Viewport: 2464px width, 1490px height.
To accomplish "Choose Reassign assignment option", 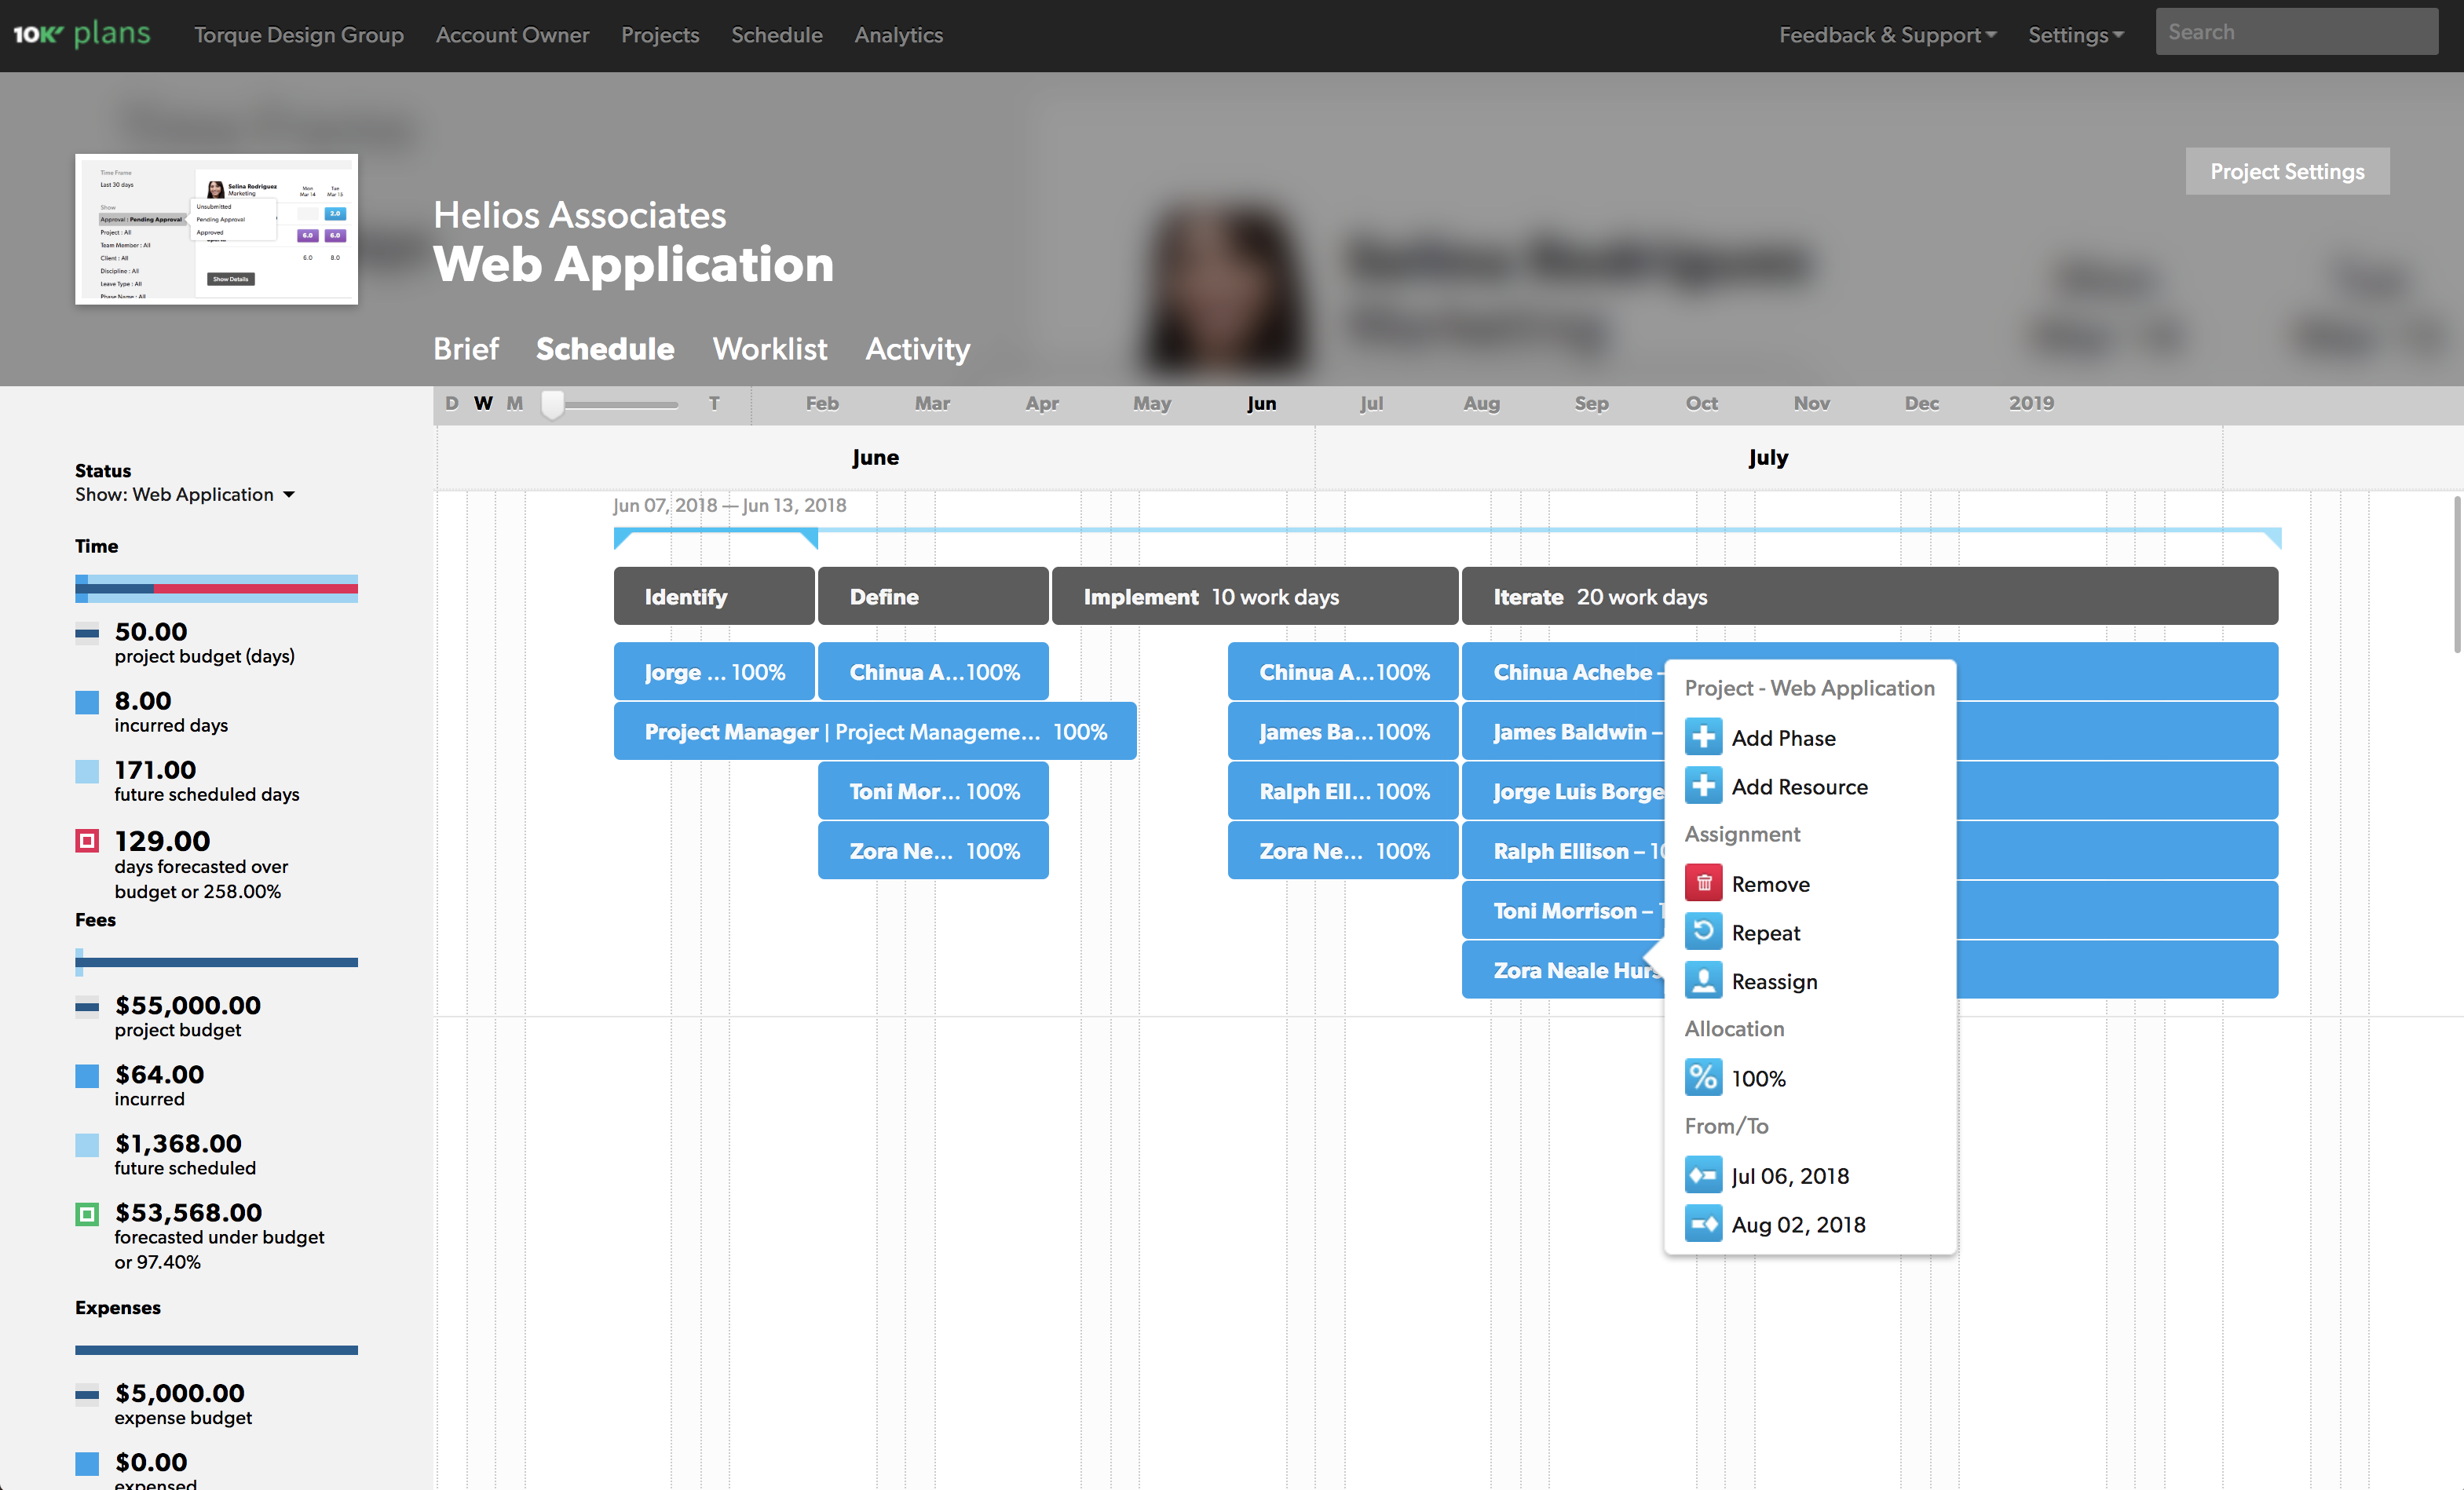I will (x=1774, y=982).
